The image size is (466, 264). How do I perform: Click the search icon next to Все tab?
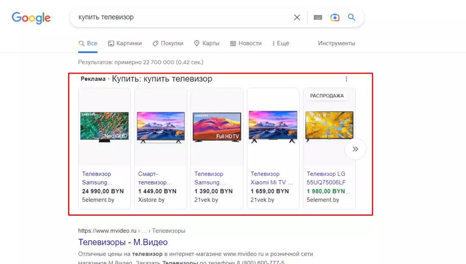pos(82,43)
